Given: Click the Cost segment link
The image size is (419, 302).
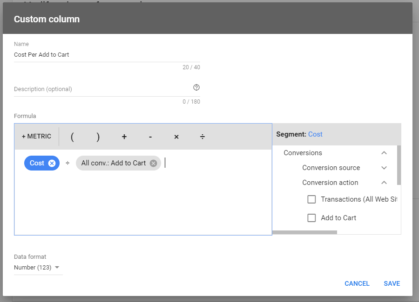Looking at the screenshot, I should tap(315, 134).
